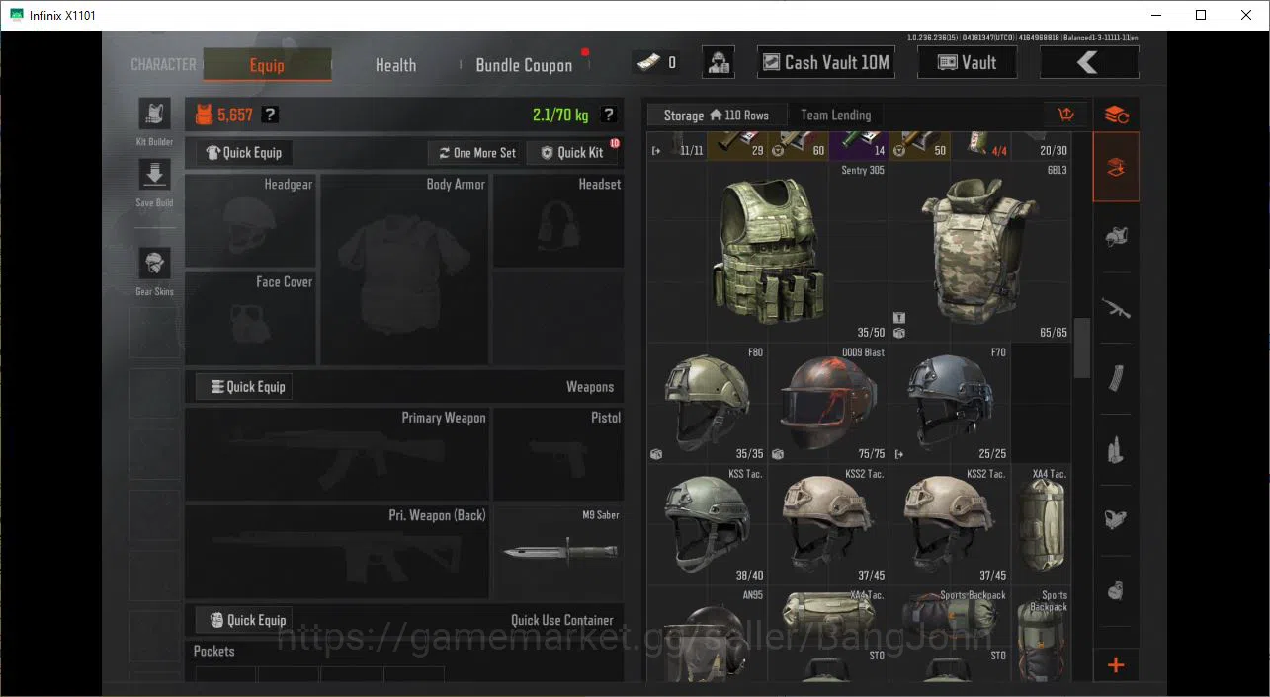
Task: Open the Vault button
Action: 968,62
